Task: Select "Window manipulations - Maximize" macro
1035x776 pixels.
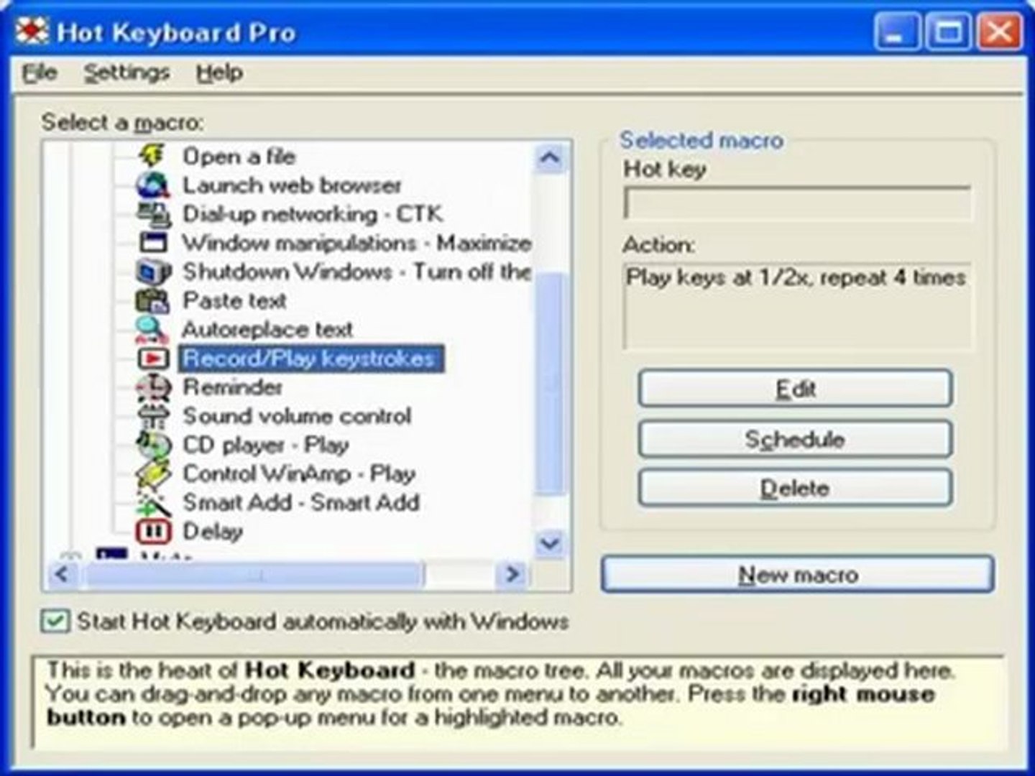Action: [x=356, y=242]
